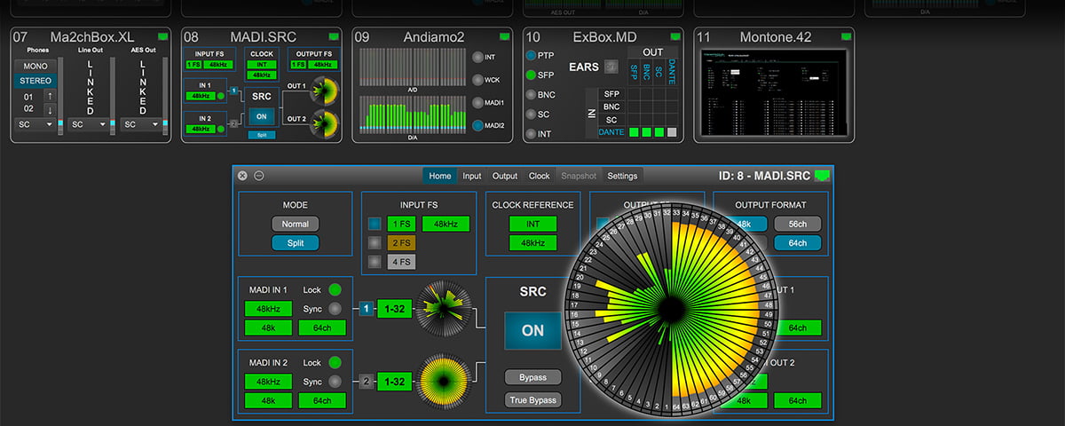Open the Settings tab

pos(621,176)
